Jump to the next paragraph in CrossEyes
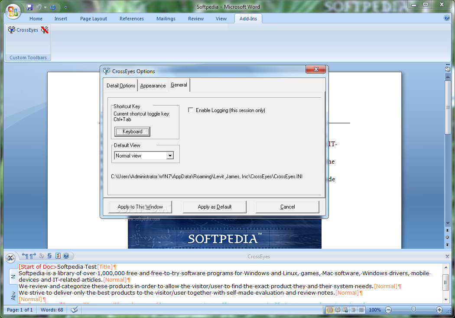 pos(32,256)
